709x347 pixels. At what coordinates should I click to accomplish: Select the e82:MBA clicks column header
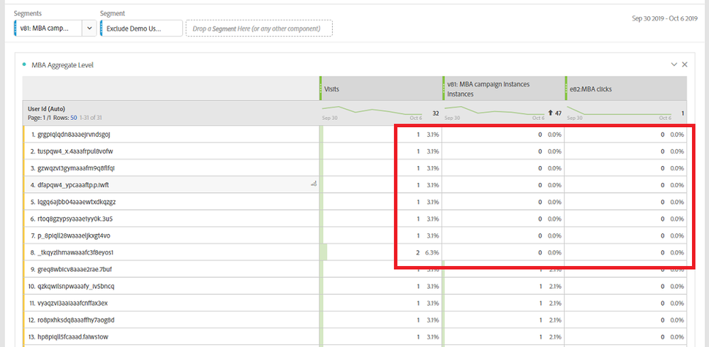[626, 89]
